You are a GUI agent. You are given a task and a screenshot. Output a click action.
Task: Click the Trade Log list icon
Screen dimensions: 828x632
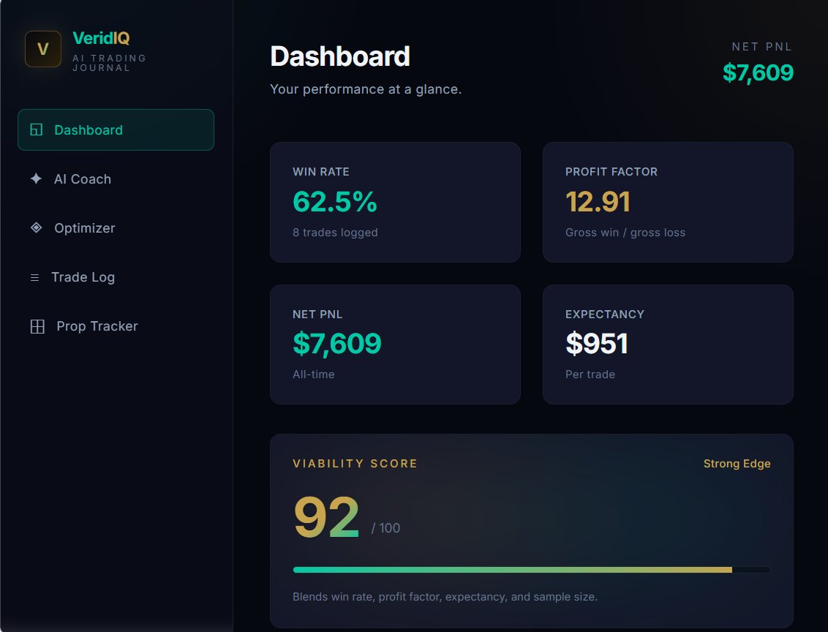click(35, 277)
